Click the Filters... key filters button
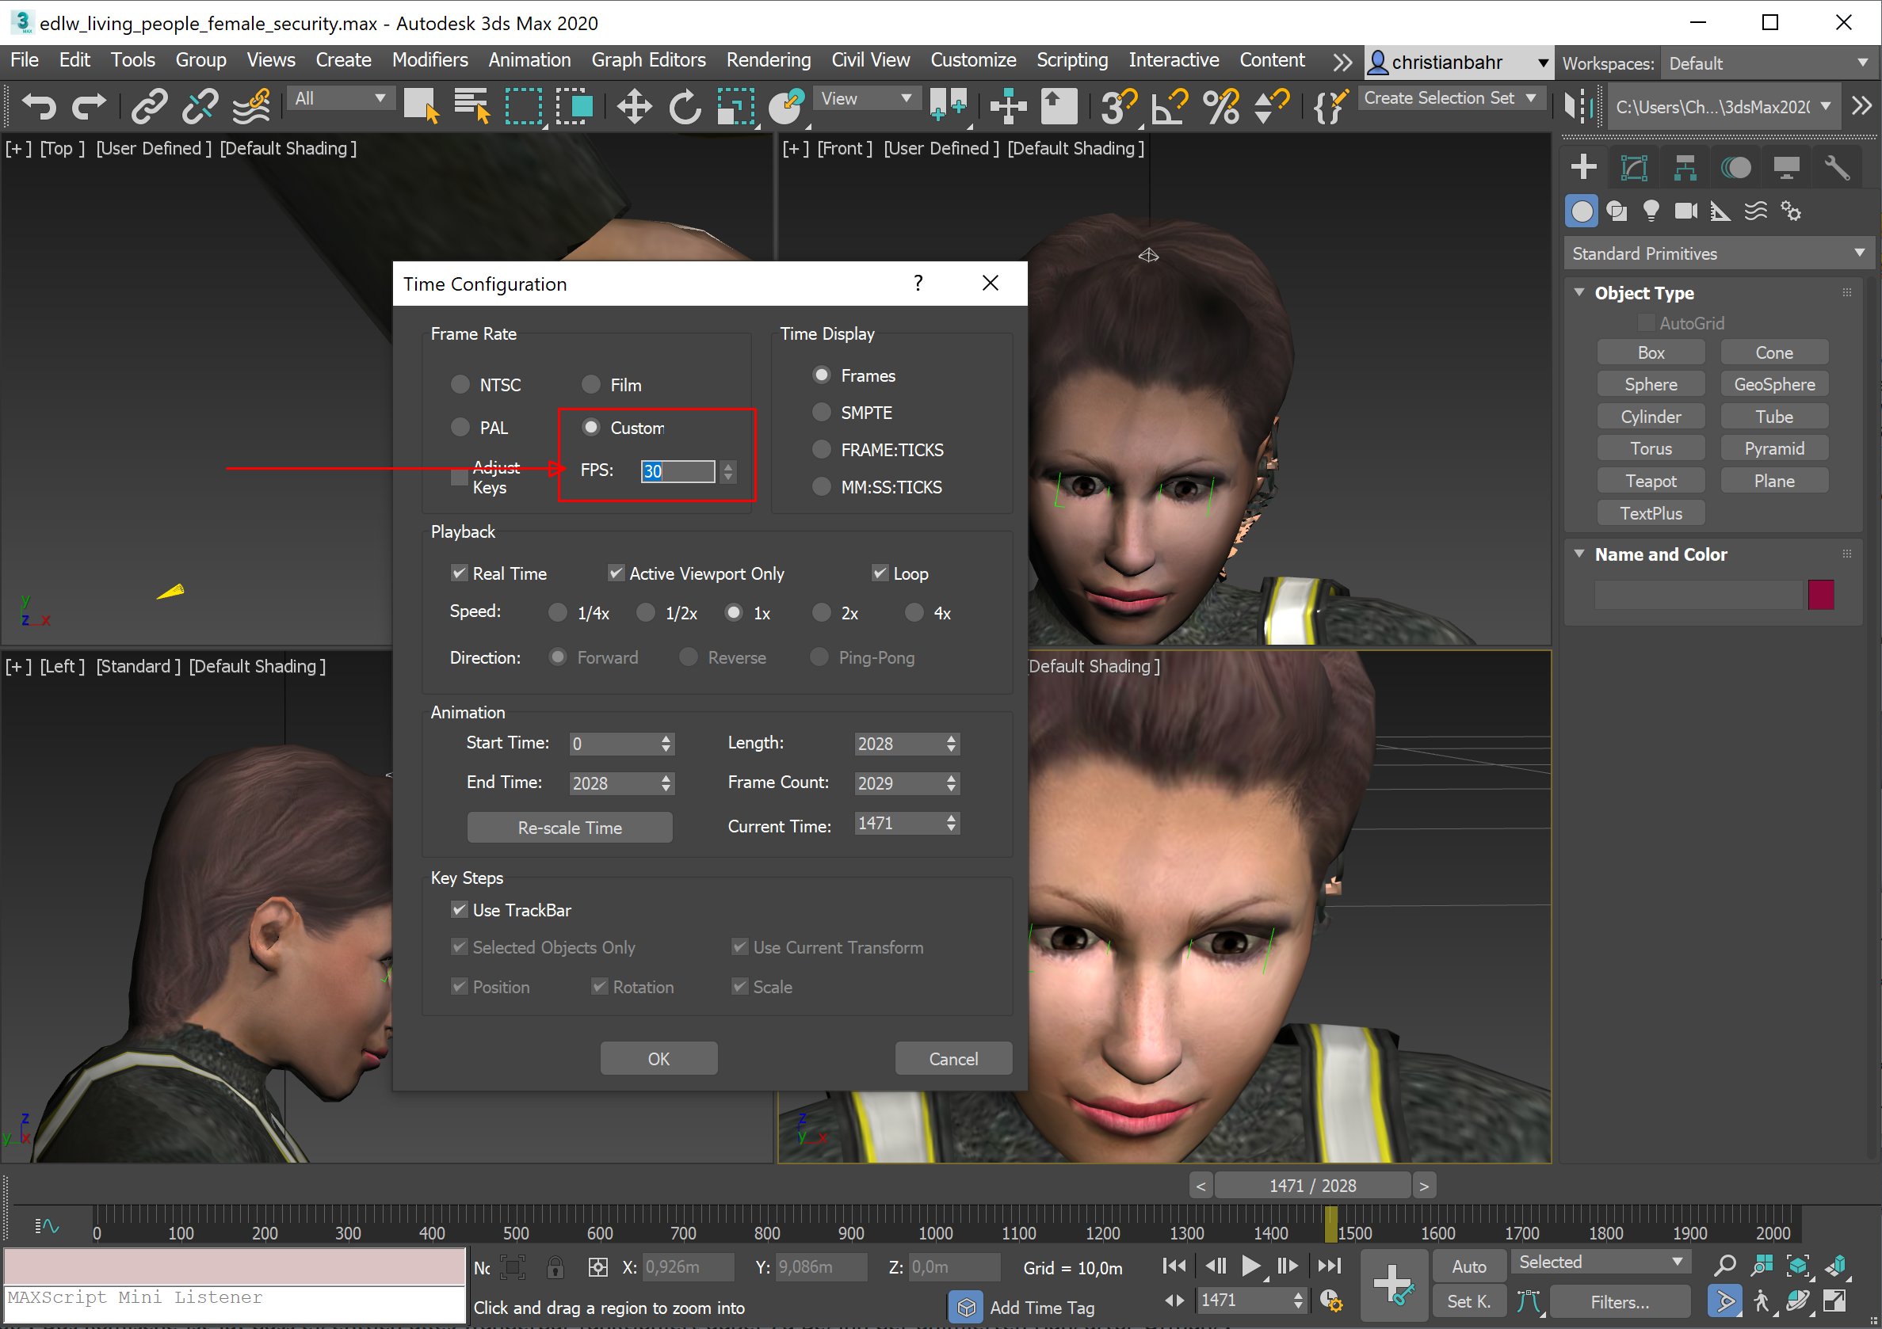The width and height of the screenshot is (1882, 1329). click(1620, 1302)
